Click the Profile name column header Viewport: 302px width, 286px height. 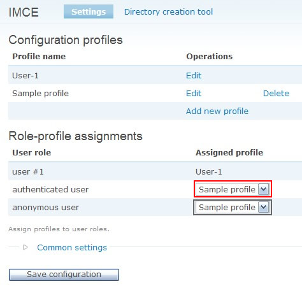[x=39, y=56]
